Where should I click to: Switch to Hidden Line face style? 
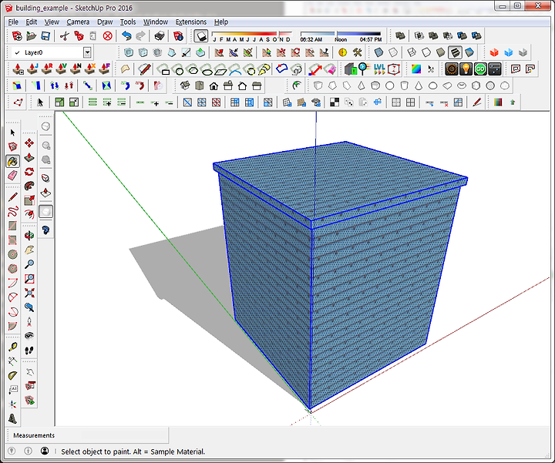(x=426, y=52)
